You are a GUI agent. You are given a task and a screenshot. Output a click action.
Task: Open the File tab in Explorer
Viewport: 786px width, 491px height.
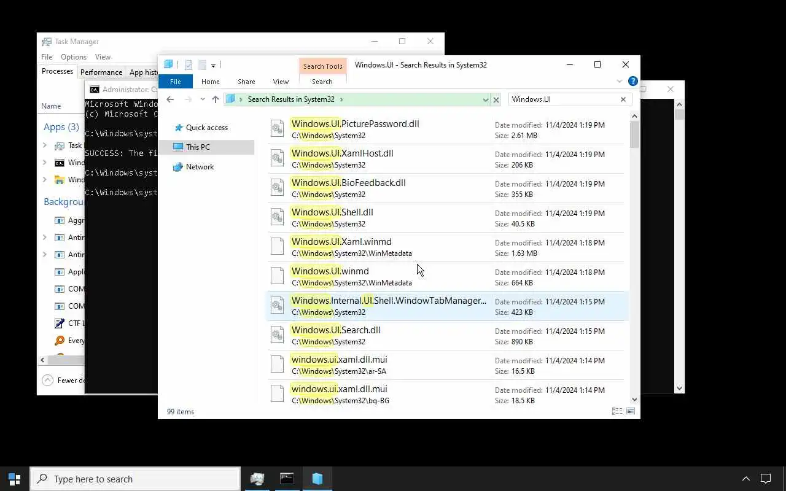coord(176,82)
